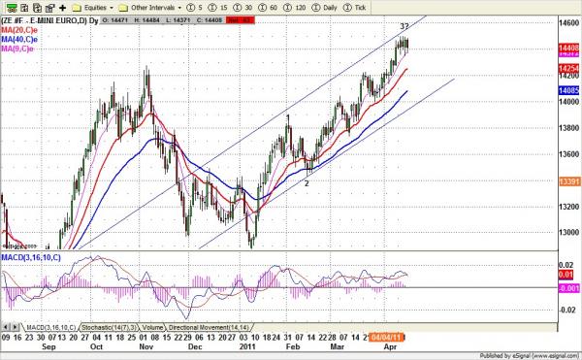Click the '2' wave label at February low
582x360 pixels.
(307, 183)
